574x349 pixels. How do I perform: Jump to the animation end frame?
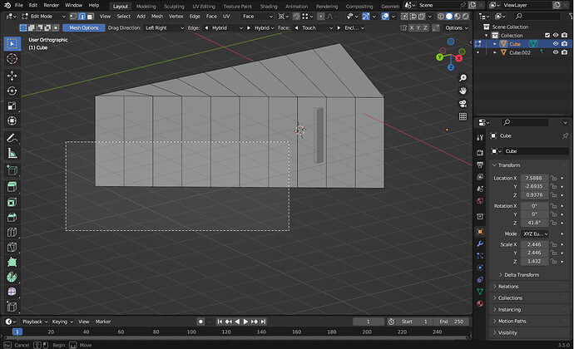point(263,322)
